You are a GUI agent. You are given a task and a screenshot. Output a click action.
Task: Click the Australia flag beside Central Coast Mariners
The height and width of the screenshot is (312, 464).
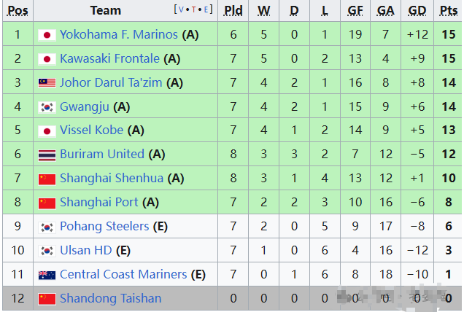point(47,275)
